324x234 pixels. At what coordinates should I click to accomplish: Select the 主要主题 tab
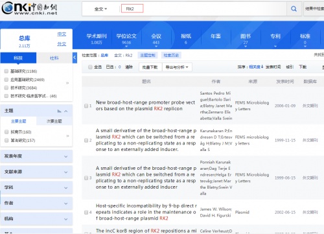(x=18, y=121)
